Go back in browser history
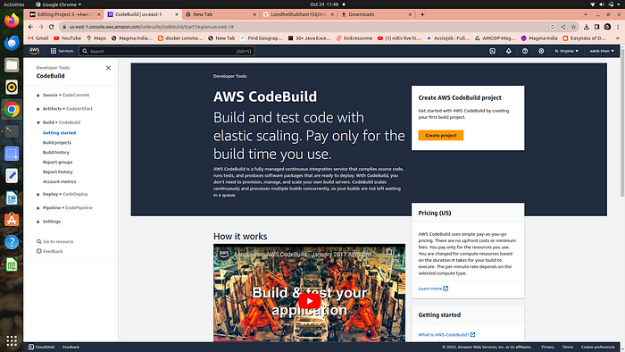 pos(30,27)
